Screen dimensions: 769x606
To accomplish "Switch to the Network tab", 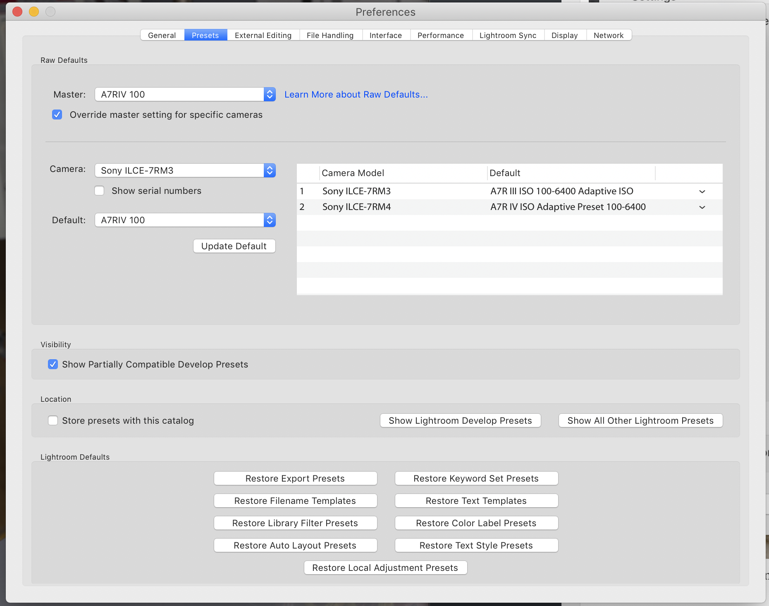I will pyautogui.click(x=609, y=35).
